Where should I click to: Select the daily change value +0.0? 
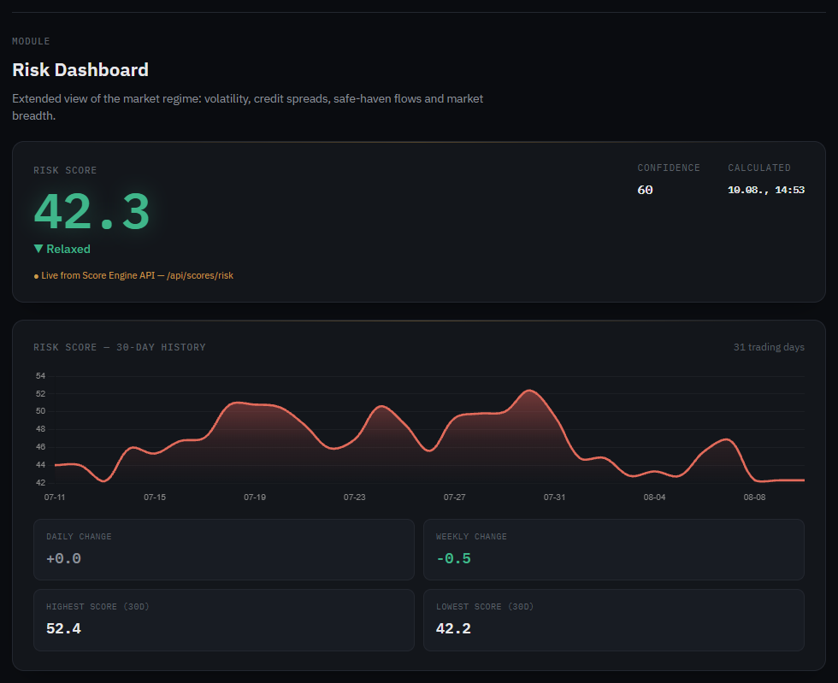pyautogui.click(x=63, y=558)
